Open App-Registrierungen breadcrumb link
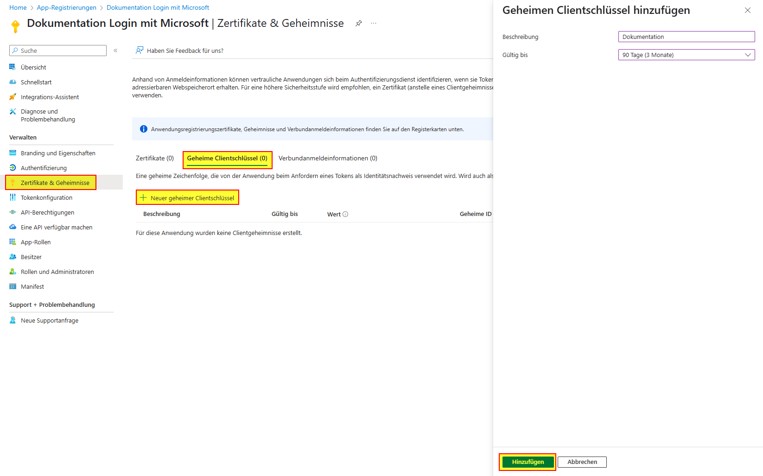 pos(67,7)
